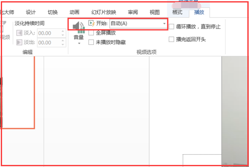Click the 淡入 fade-in icon
The width and height of the screenshot is (249, 167).
[x=19, y=33]
